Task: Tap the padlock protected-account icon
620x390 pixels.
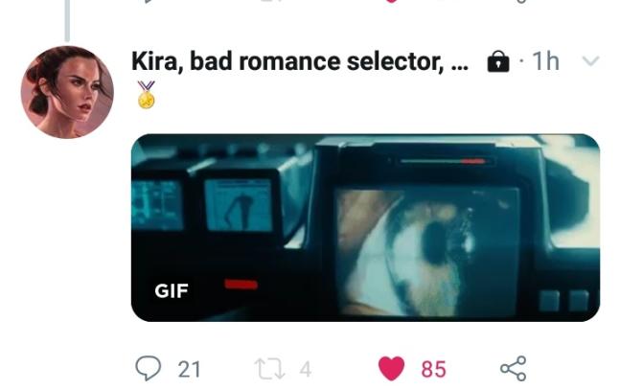Action: pyautogui.click(x=498, y=61)
